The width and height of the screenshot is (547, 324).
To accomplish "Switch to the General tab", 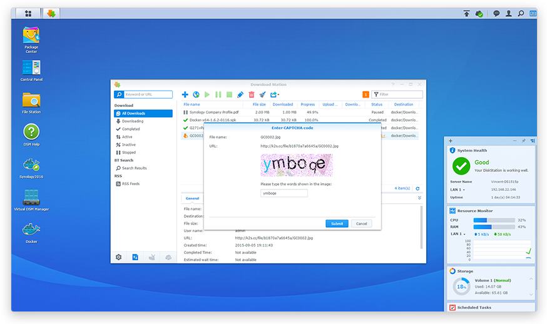I will pyautogui.click(x=192, y=198).
